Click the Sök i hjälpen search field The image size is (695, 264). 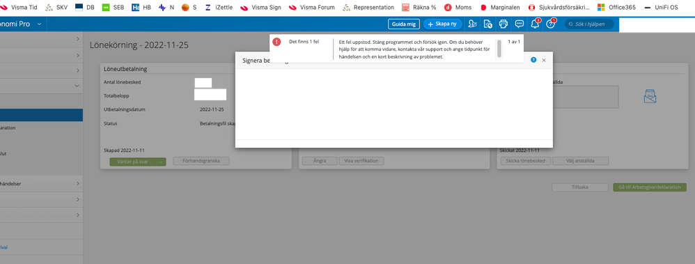(589, 24)
